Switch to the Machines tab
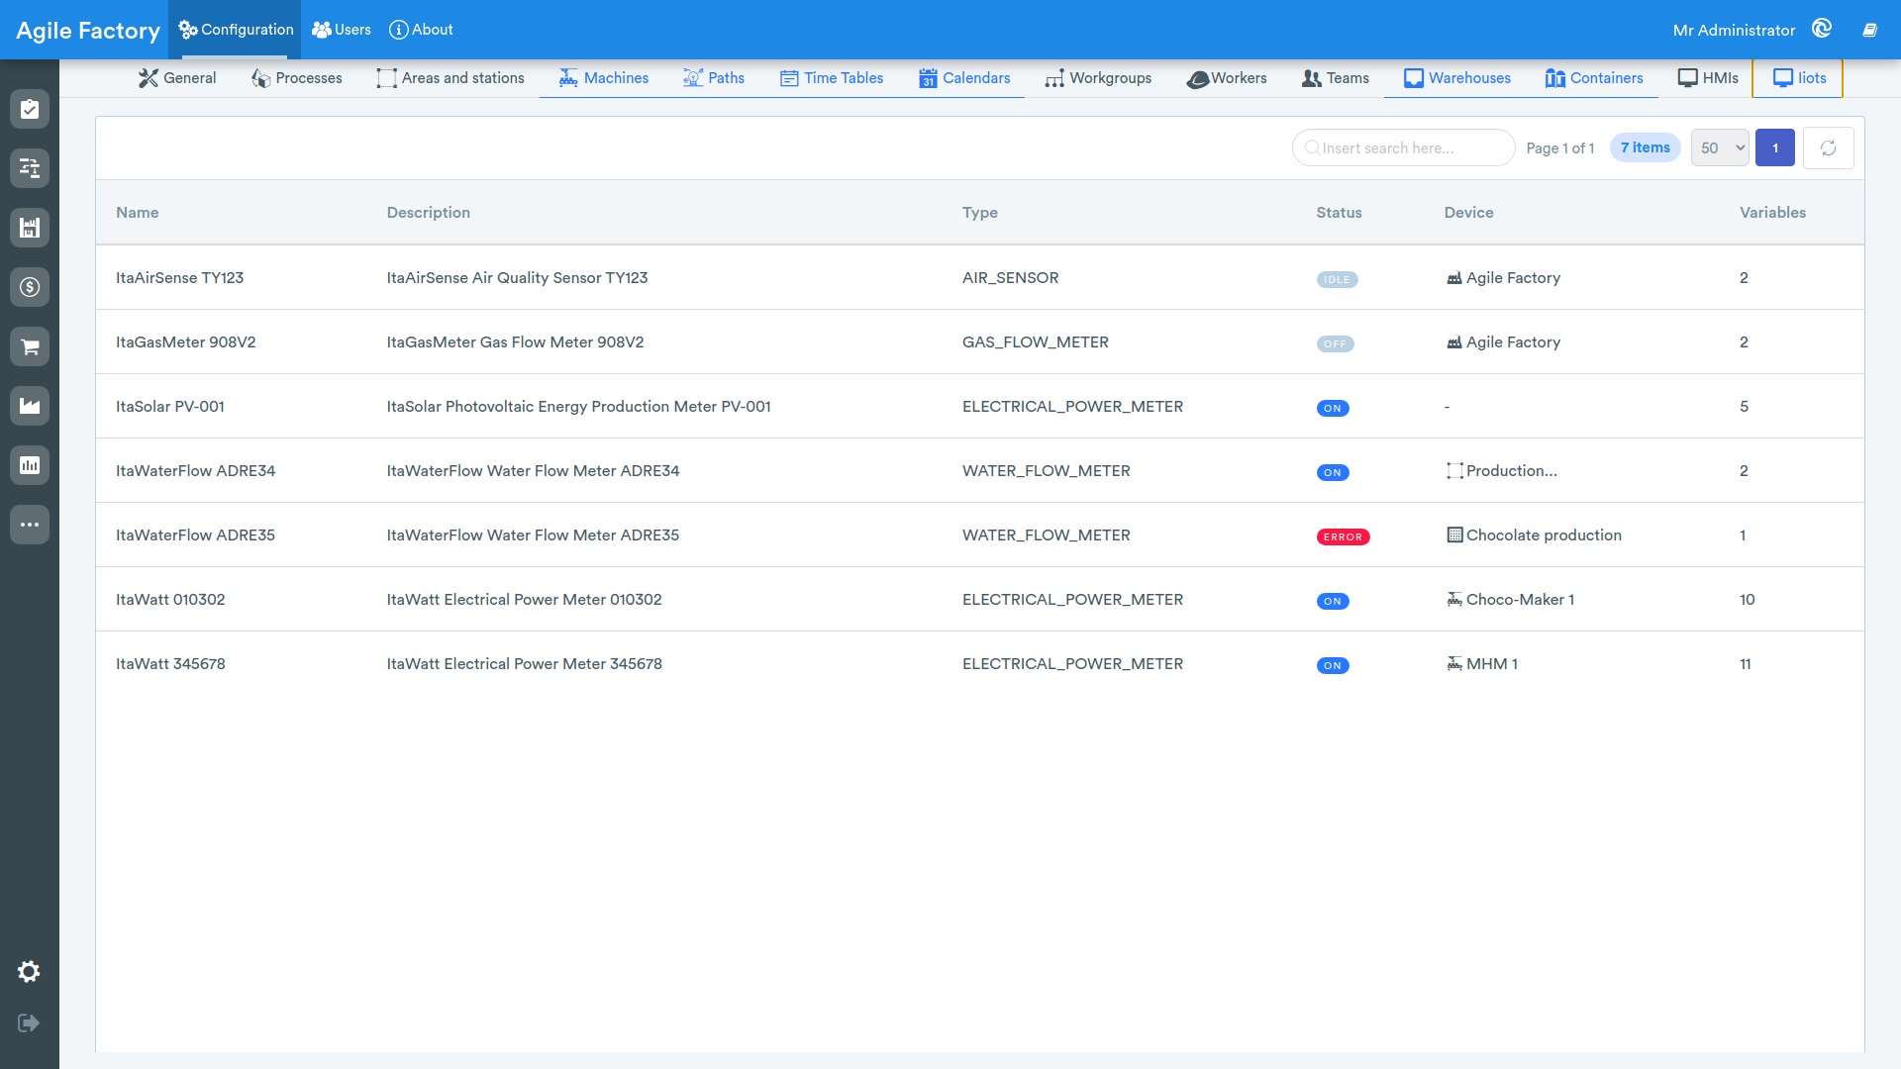 tap(603, 78)
